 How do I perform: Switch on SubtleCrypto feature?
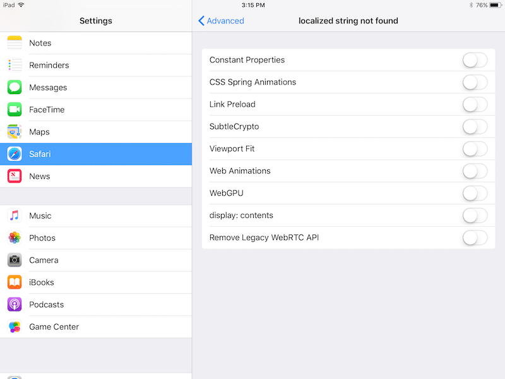coord(475,126)
